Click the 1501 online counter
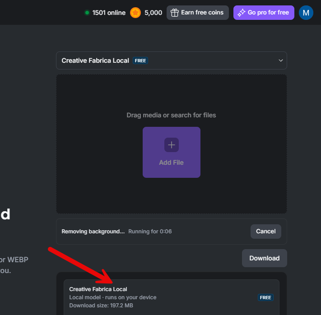The width and height of the screenshot is (321, 315). [x=109, y=13]
